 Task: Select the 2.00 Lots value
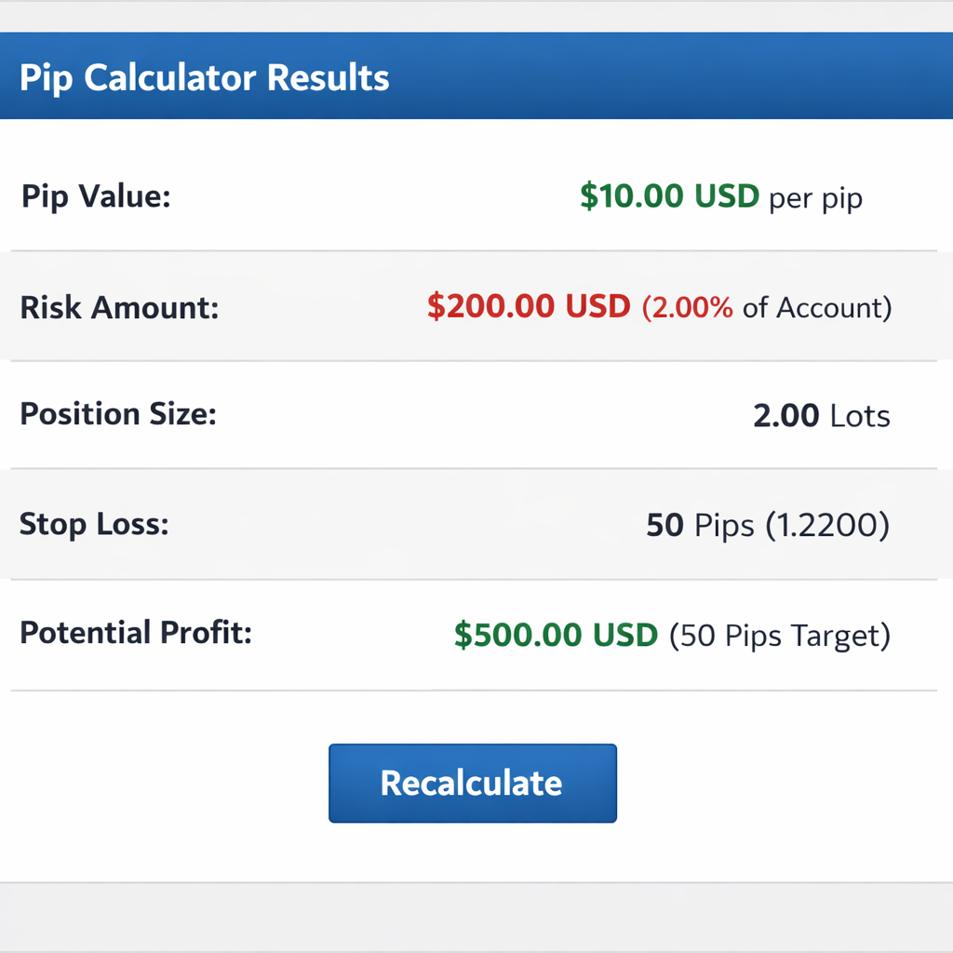[821, 416]
